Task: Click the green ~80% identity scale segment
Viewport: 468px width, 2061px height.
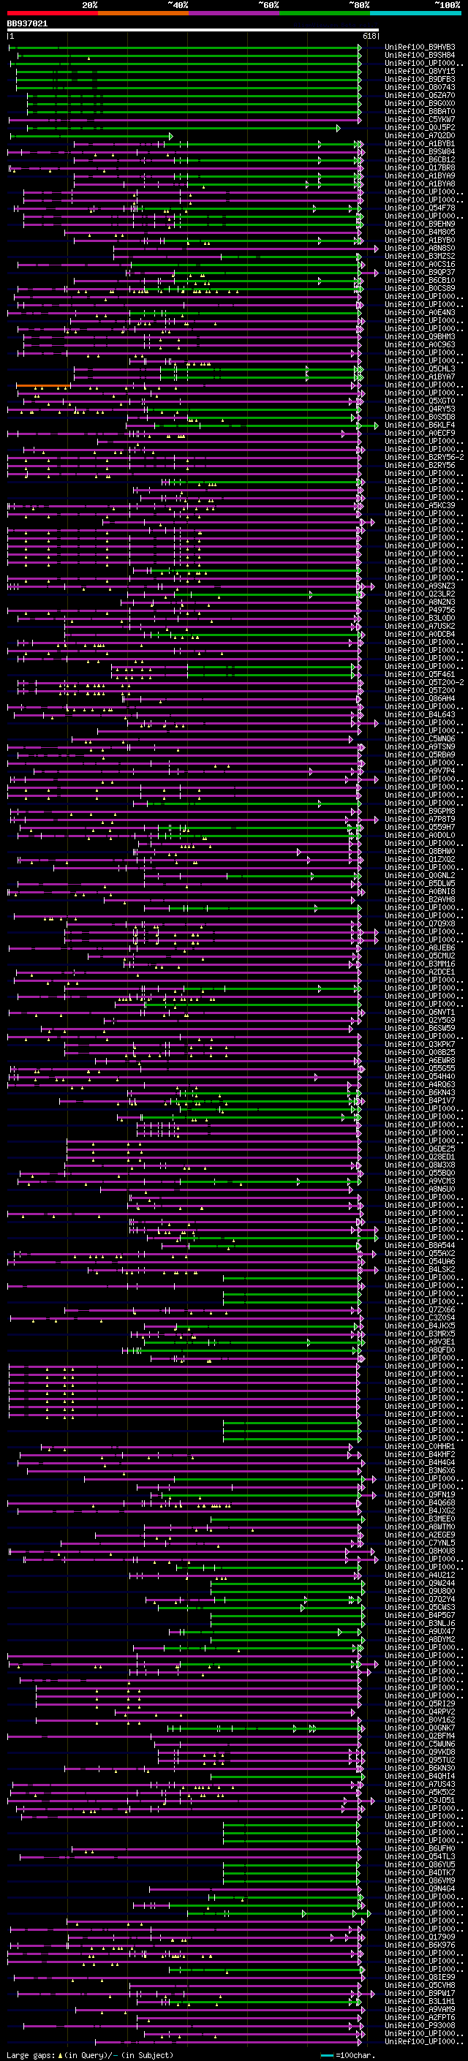Action: point(325,14)
